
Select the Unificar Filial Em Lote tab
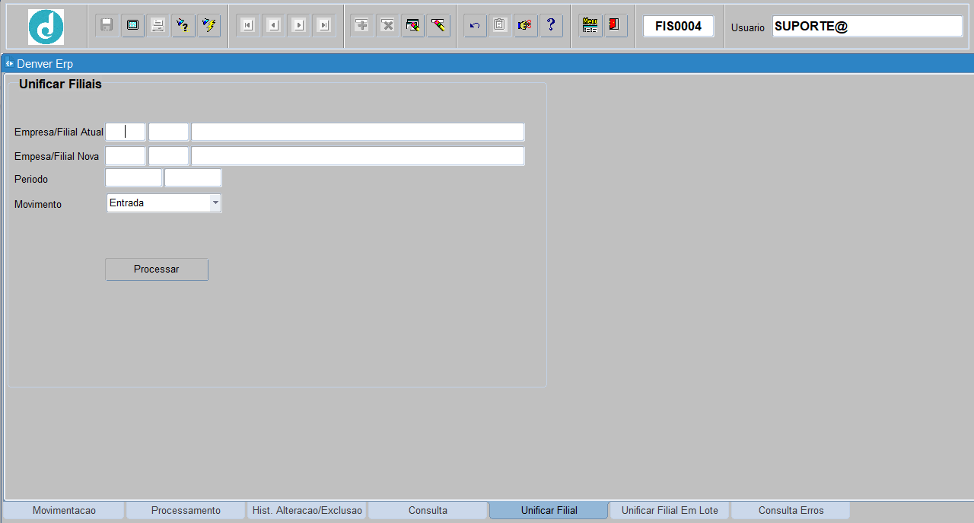[x=670, y=510]
